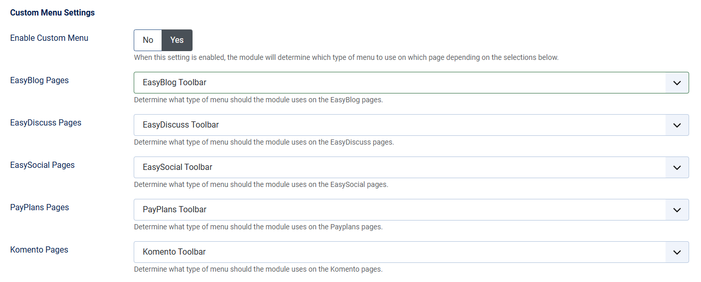Open the PayPlans Pages dropdown

tap(411, 210)
